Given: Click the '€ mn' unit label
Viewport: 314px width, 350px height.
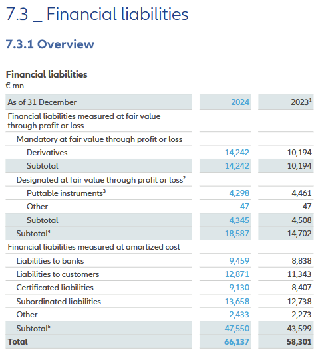Looking at the screenshot, I should (x=15, y=86).
